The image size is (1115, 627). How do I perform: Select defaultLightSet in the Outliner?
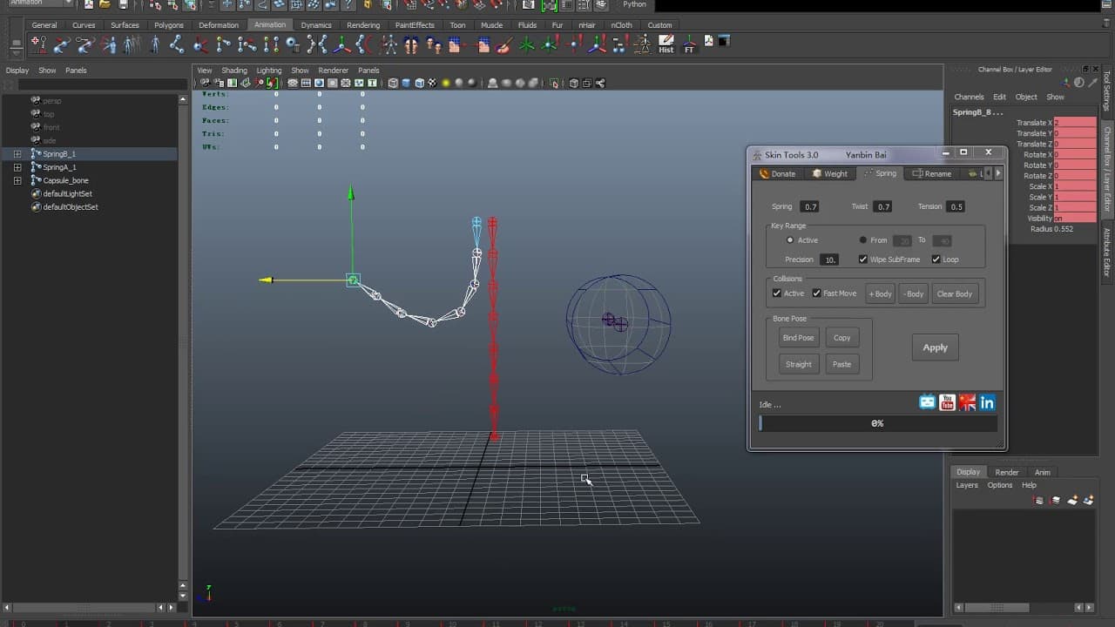pos(67,193)
